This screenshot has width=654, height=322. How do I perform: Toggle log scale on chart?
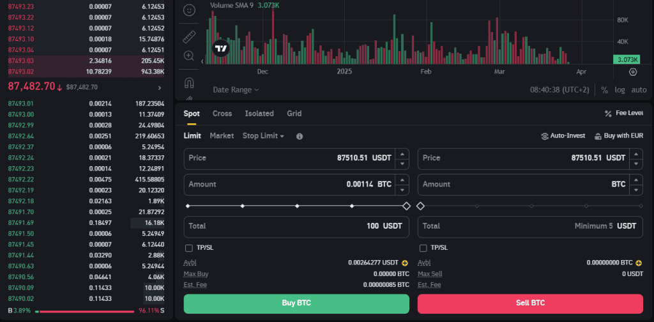(620, 89)
